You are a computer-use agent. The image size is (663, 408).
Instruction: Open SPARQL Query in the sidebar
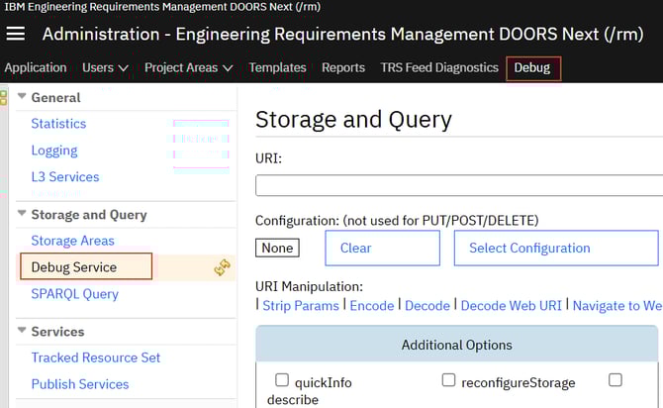pyautogui.click(x=75, y=294)
